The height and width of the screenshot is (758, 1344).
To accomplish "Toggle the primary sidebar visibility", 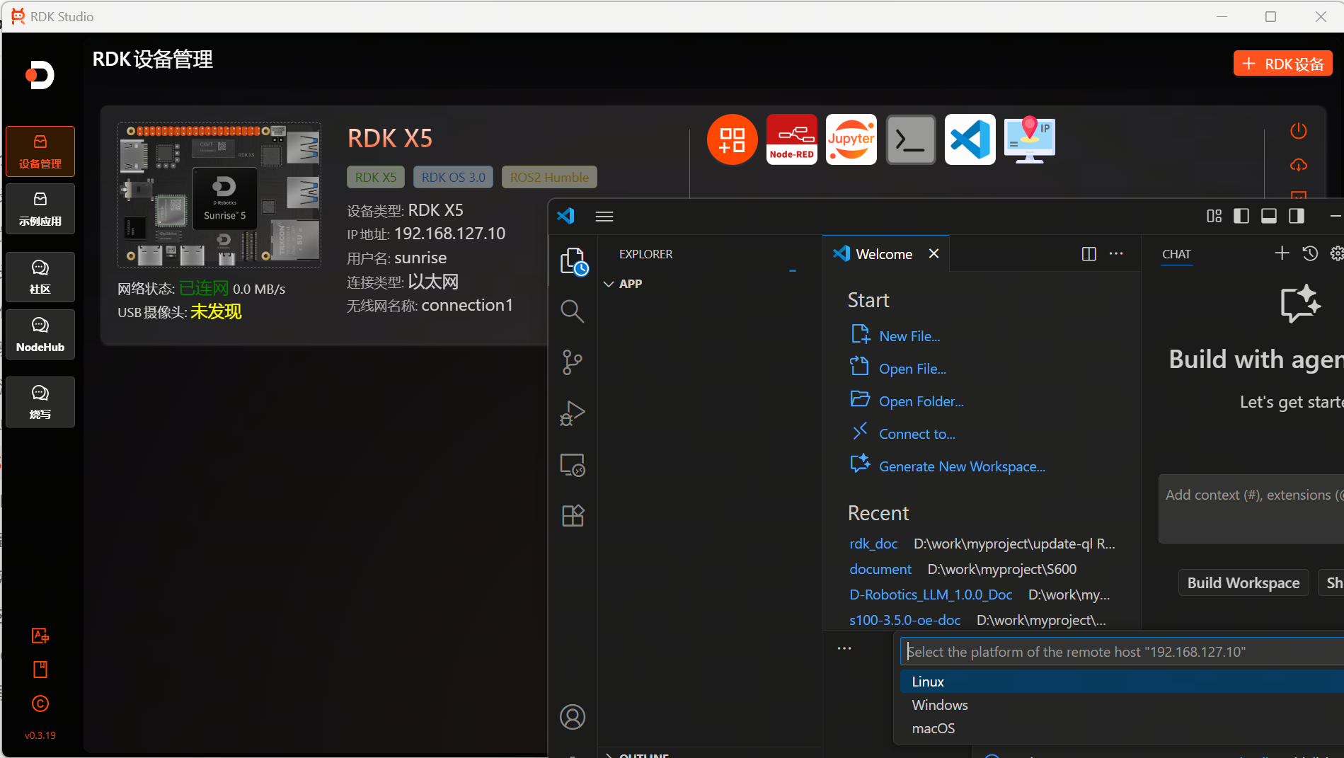I will tap(1241, 216).
